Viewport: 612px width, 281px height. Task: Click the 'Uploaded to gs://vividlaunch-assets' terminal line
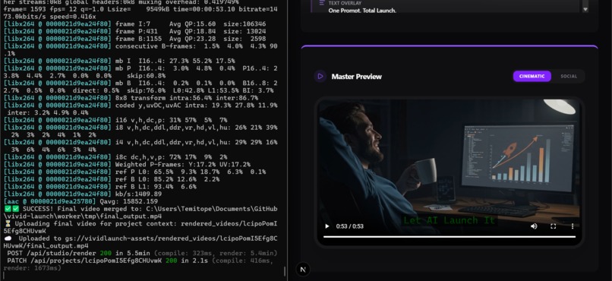pos(140,242)
